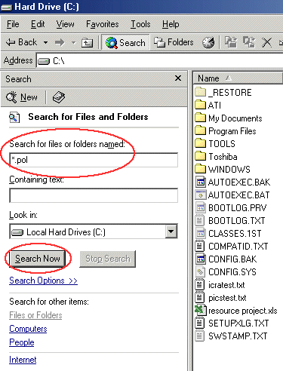Open the History toolbar icon
This screenshot has width=283, height=371.
208,42
